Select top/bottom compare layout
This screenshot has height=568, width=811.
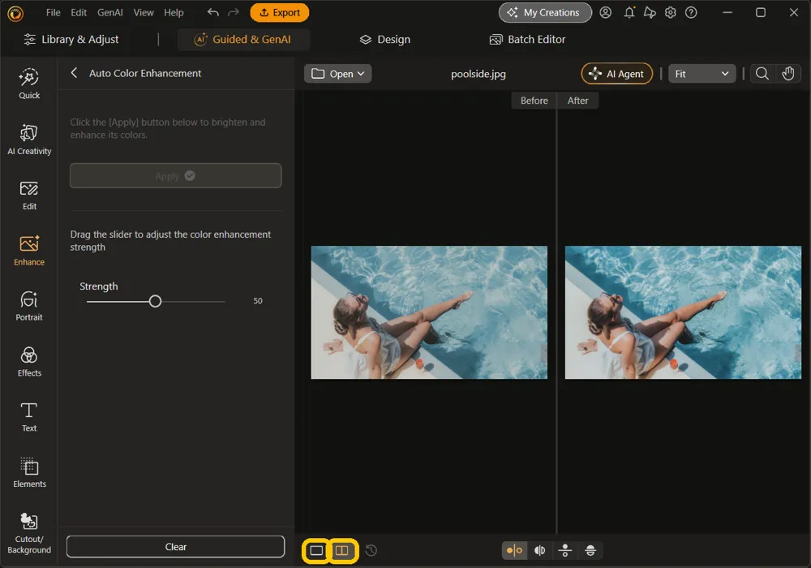tap(564, 550)
